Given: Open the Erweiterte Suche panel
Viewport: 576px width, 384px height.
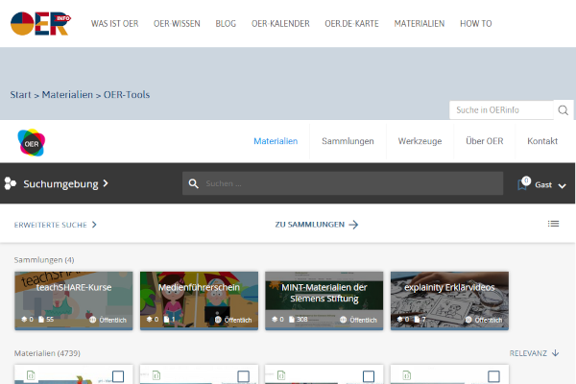Looking at the screenshot, I should coord(56,225).
